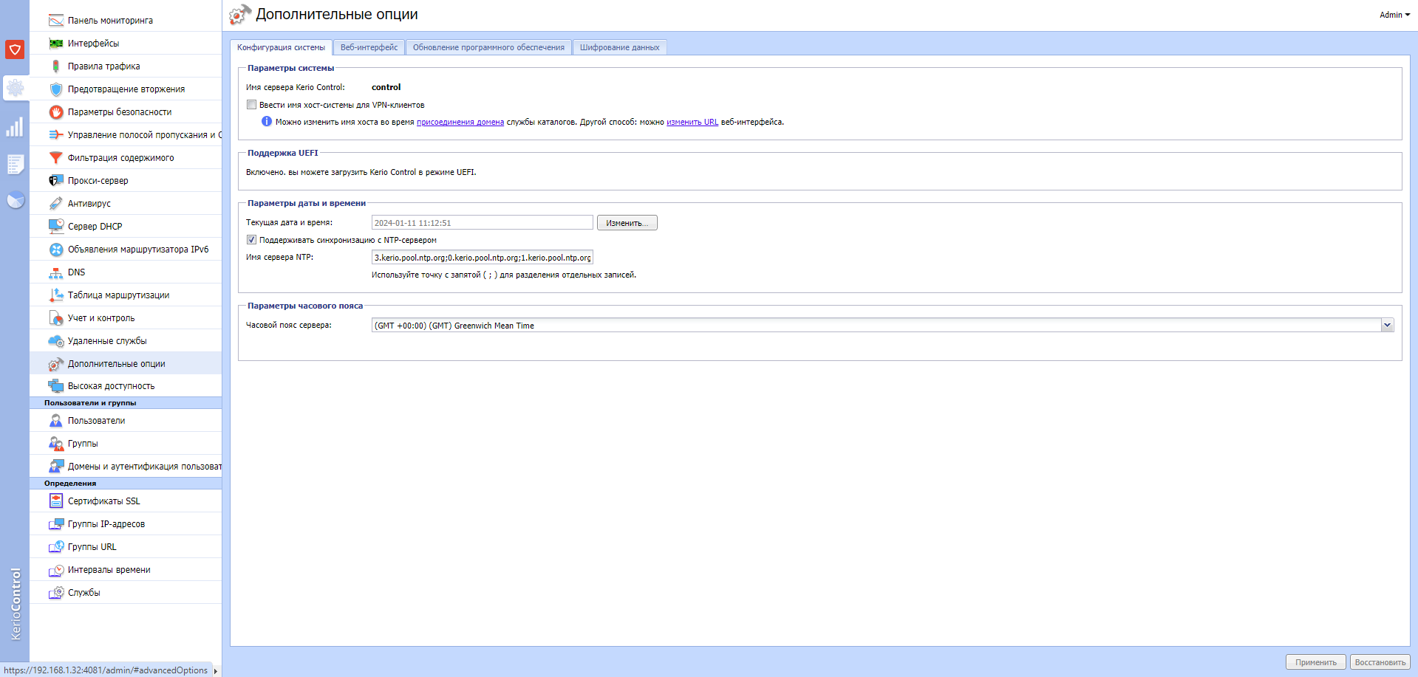Screen dimensions: 1418x677
Task: Click the red shield icon in left rail
Action: click(15, 49)
